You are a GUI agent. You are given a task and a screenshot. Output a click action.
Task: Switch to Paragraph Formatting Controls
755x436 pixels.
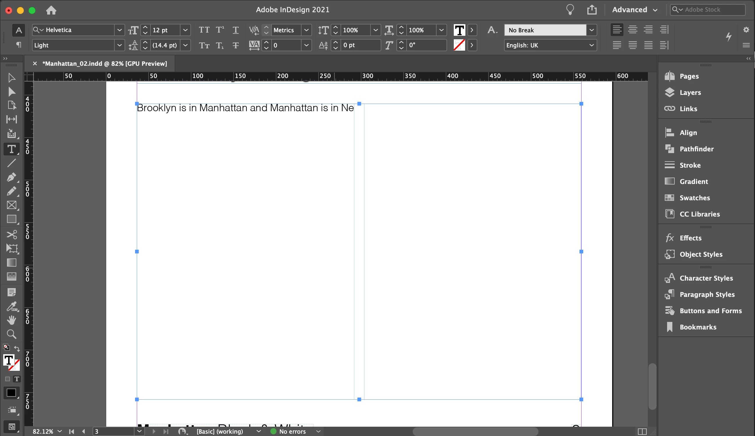tap(19, 45)
